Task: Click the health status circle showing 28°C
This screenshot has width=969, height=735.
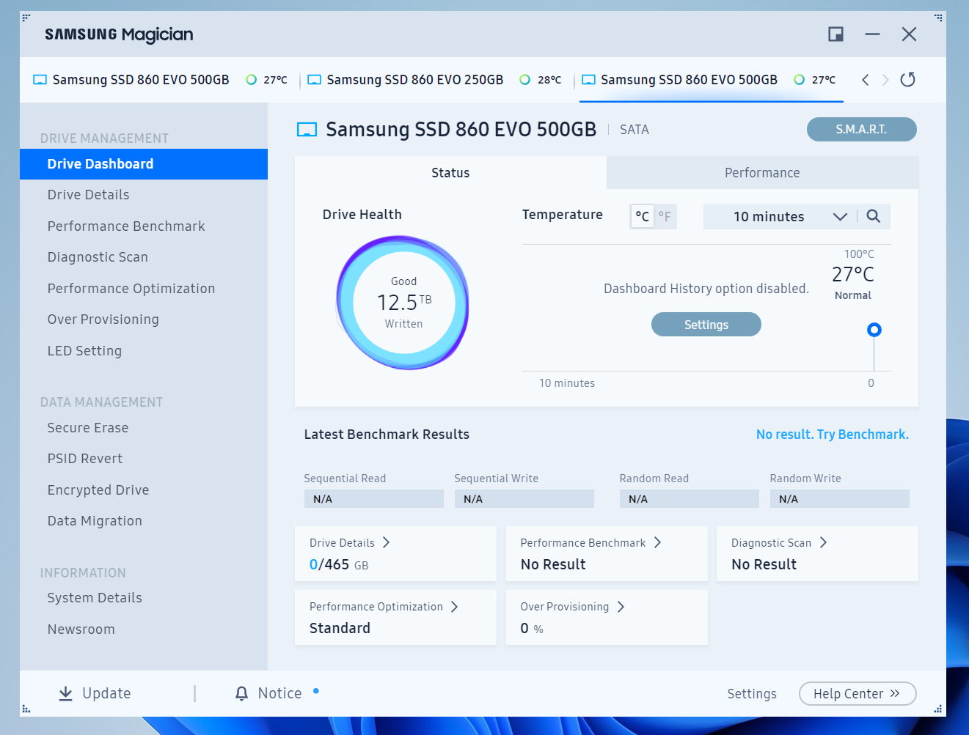Action: click(x=524, y=80)
